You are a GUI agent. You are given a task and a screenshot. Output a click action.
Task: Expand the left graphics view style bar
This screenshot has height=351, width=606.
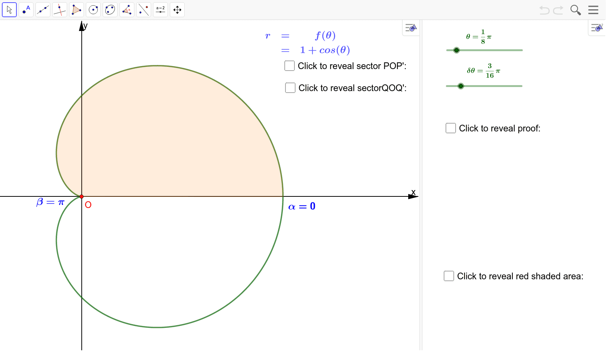411,28
